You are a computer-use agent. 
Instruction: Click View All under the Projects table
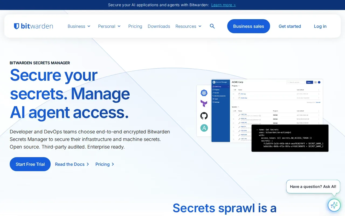(318, 102)
